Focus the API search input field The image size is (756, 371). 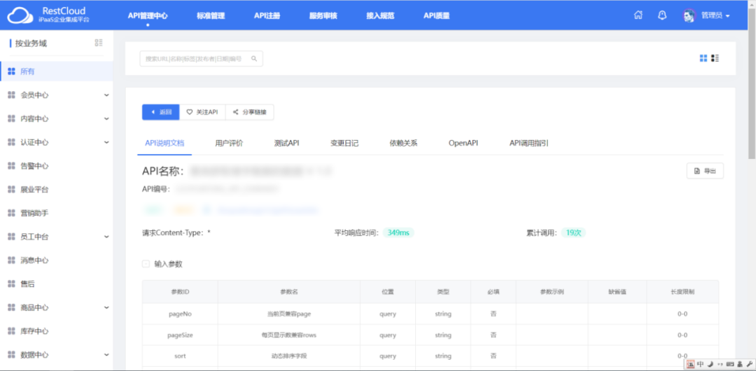click(195, 59)
